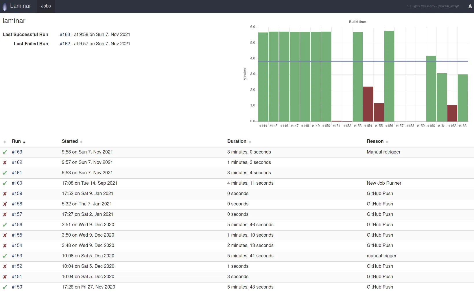Click the success checkmark beside run #160

pos(5,183)
